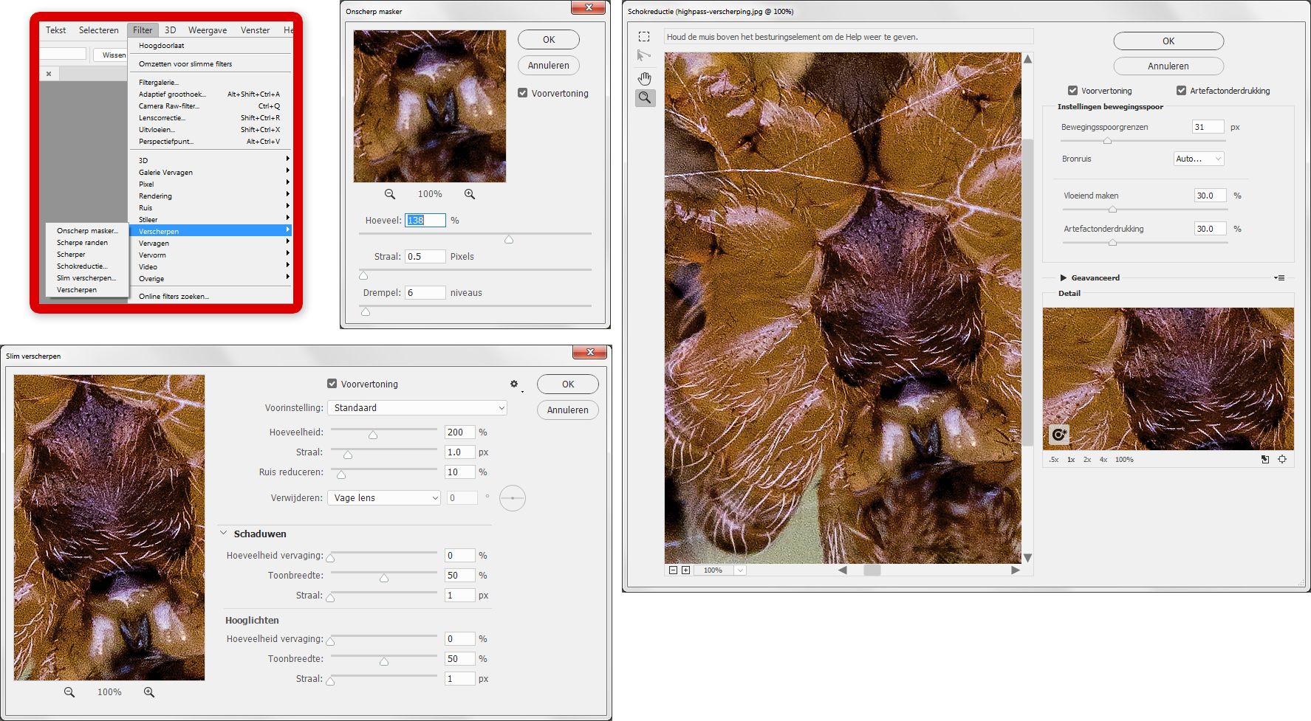
Task: Click the enhance-at-loupe-location icon in Detail preview
Action: coord(1058,435)
